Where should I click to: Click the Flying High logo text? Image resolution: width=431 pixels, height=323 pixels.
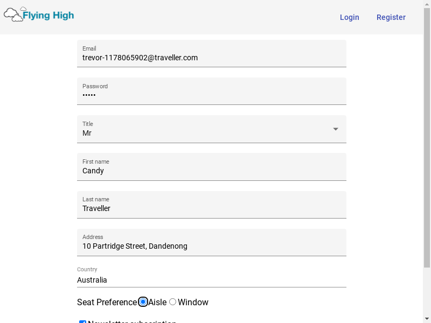(48, 16)
